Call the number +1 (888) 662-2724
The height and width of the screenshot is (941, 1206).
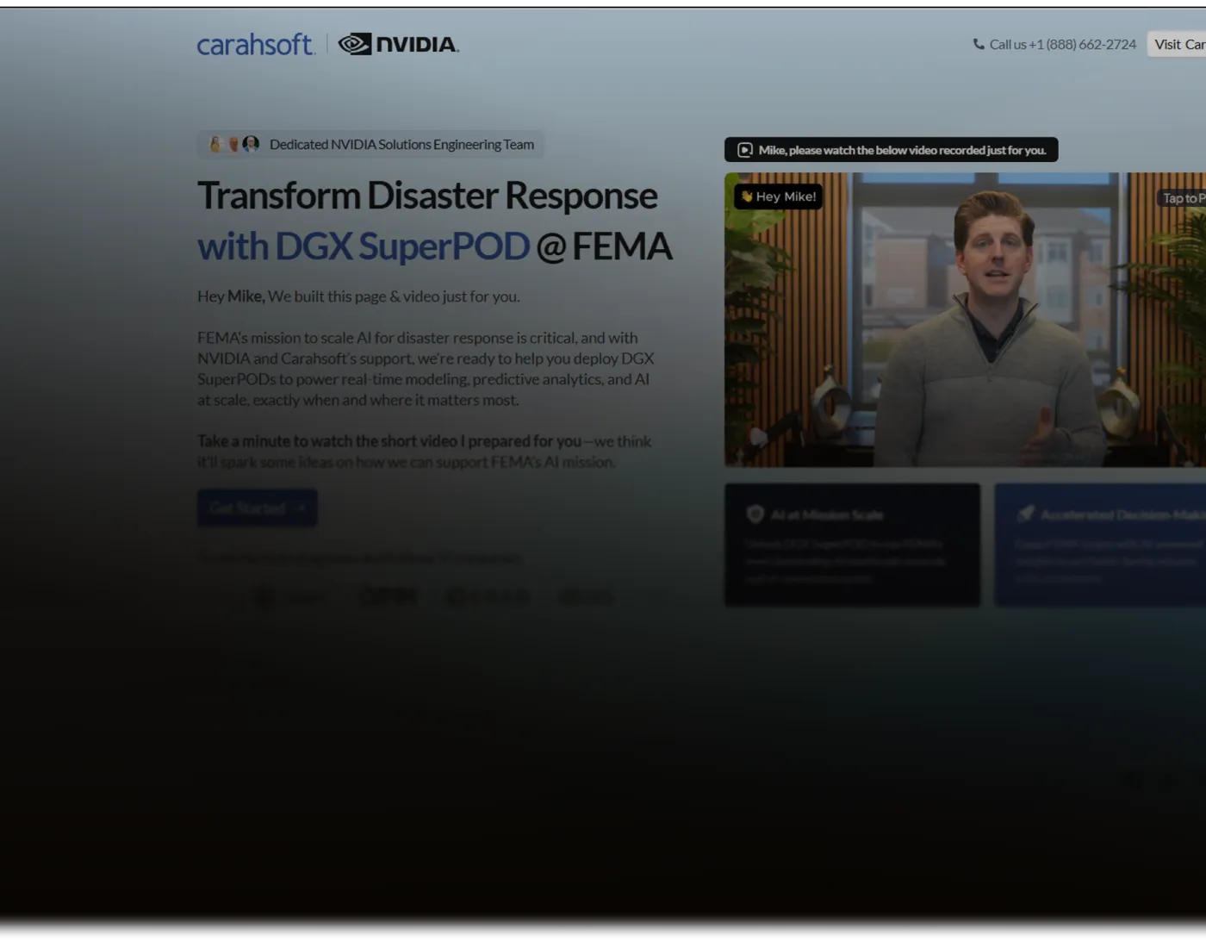1082,44
